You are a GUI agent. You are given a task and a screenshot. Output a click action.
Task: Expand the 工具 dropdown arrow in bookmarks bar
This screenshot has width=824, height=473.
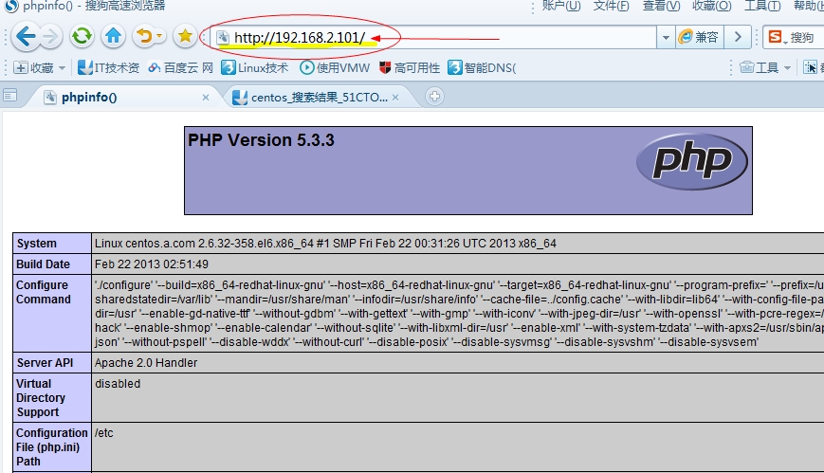787,68
